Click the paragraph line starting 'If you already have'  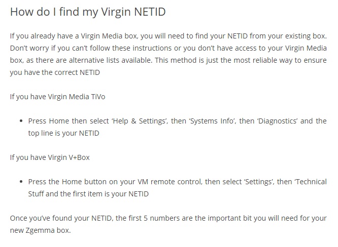coord(168,36)
